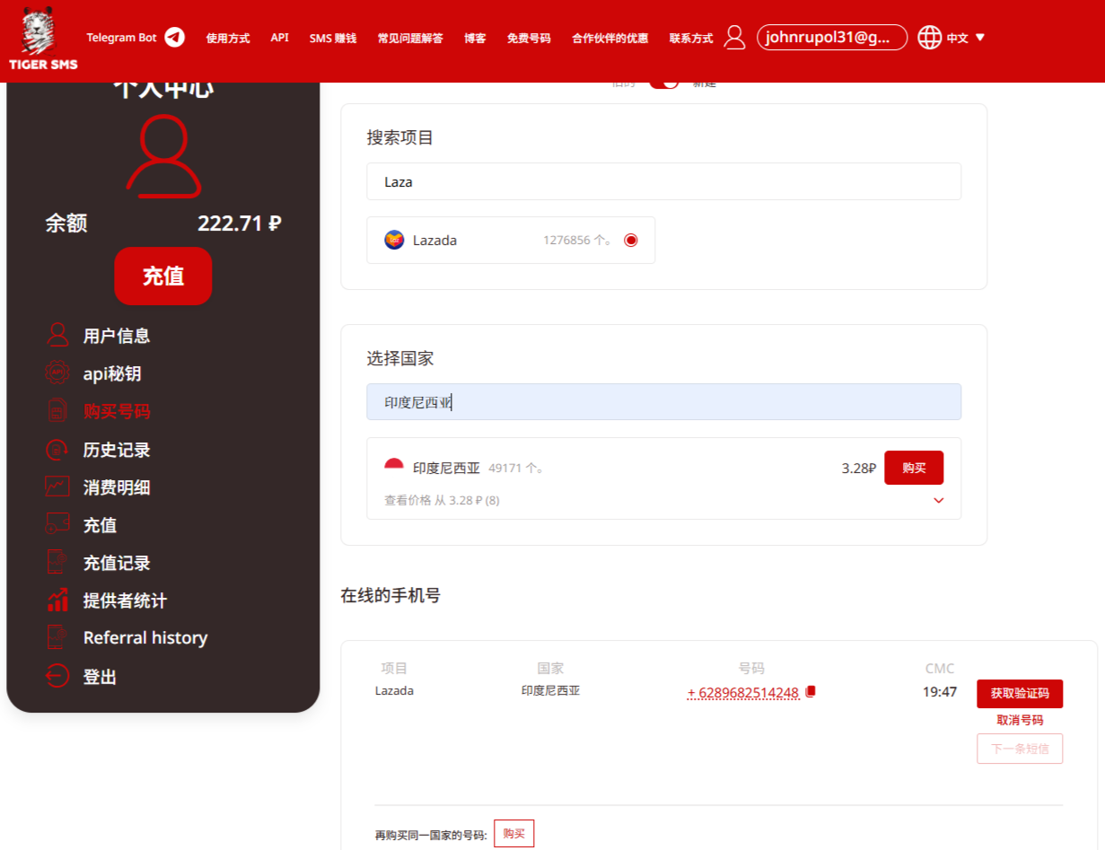Click 登出 to log out

click(100, 677)
